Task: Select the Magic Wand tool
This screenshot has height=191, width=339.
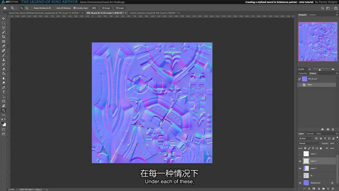Action: 3,32
